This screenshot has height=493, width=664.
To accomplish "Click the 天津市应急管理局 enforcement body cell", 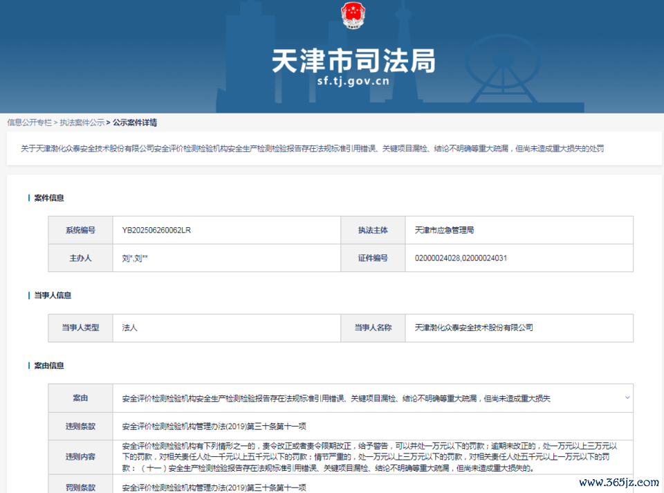I will [444, 230].
